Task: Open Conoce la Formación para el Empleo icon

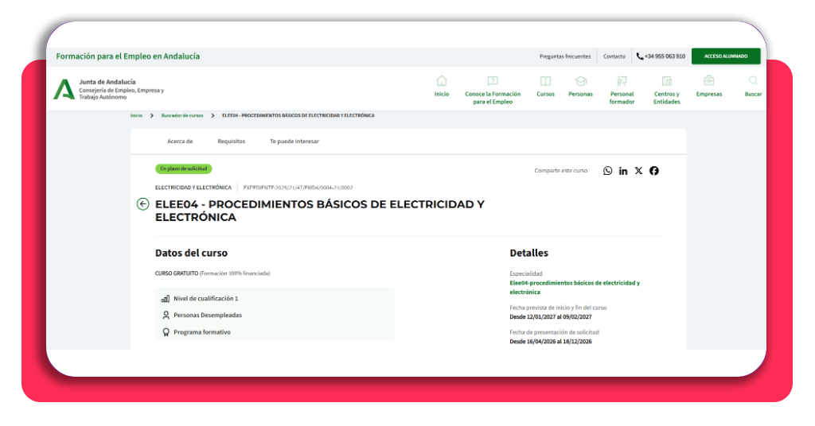Action: click(x=492, y=81)
